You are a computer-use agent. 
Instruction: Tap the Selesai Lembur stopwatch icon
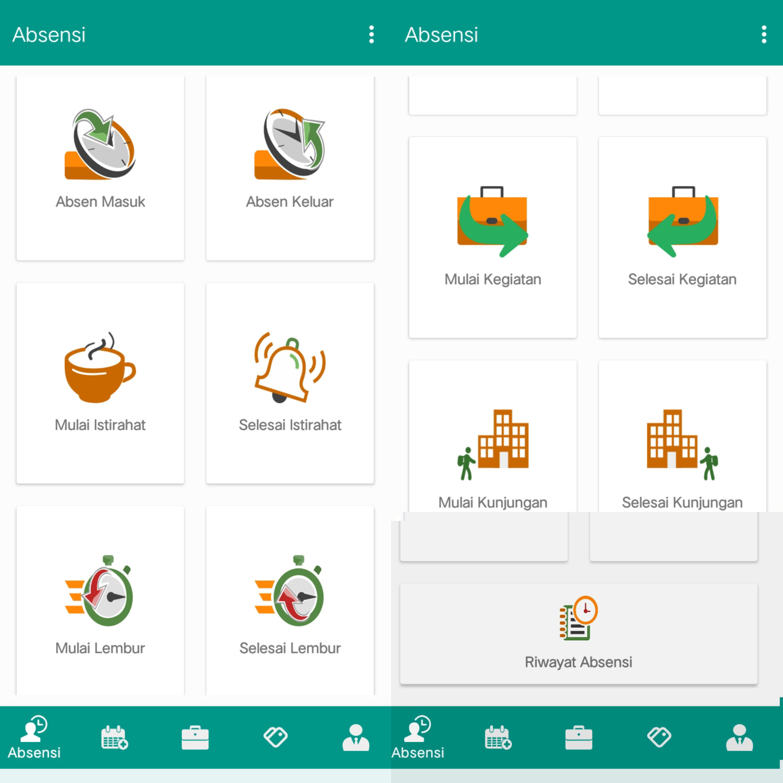coord(290,591)
